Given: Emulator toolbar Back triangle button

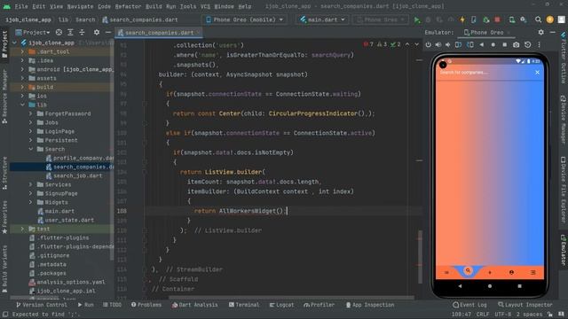Looking at the screenshot, I should [481, 44].
